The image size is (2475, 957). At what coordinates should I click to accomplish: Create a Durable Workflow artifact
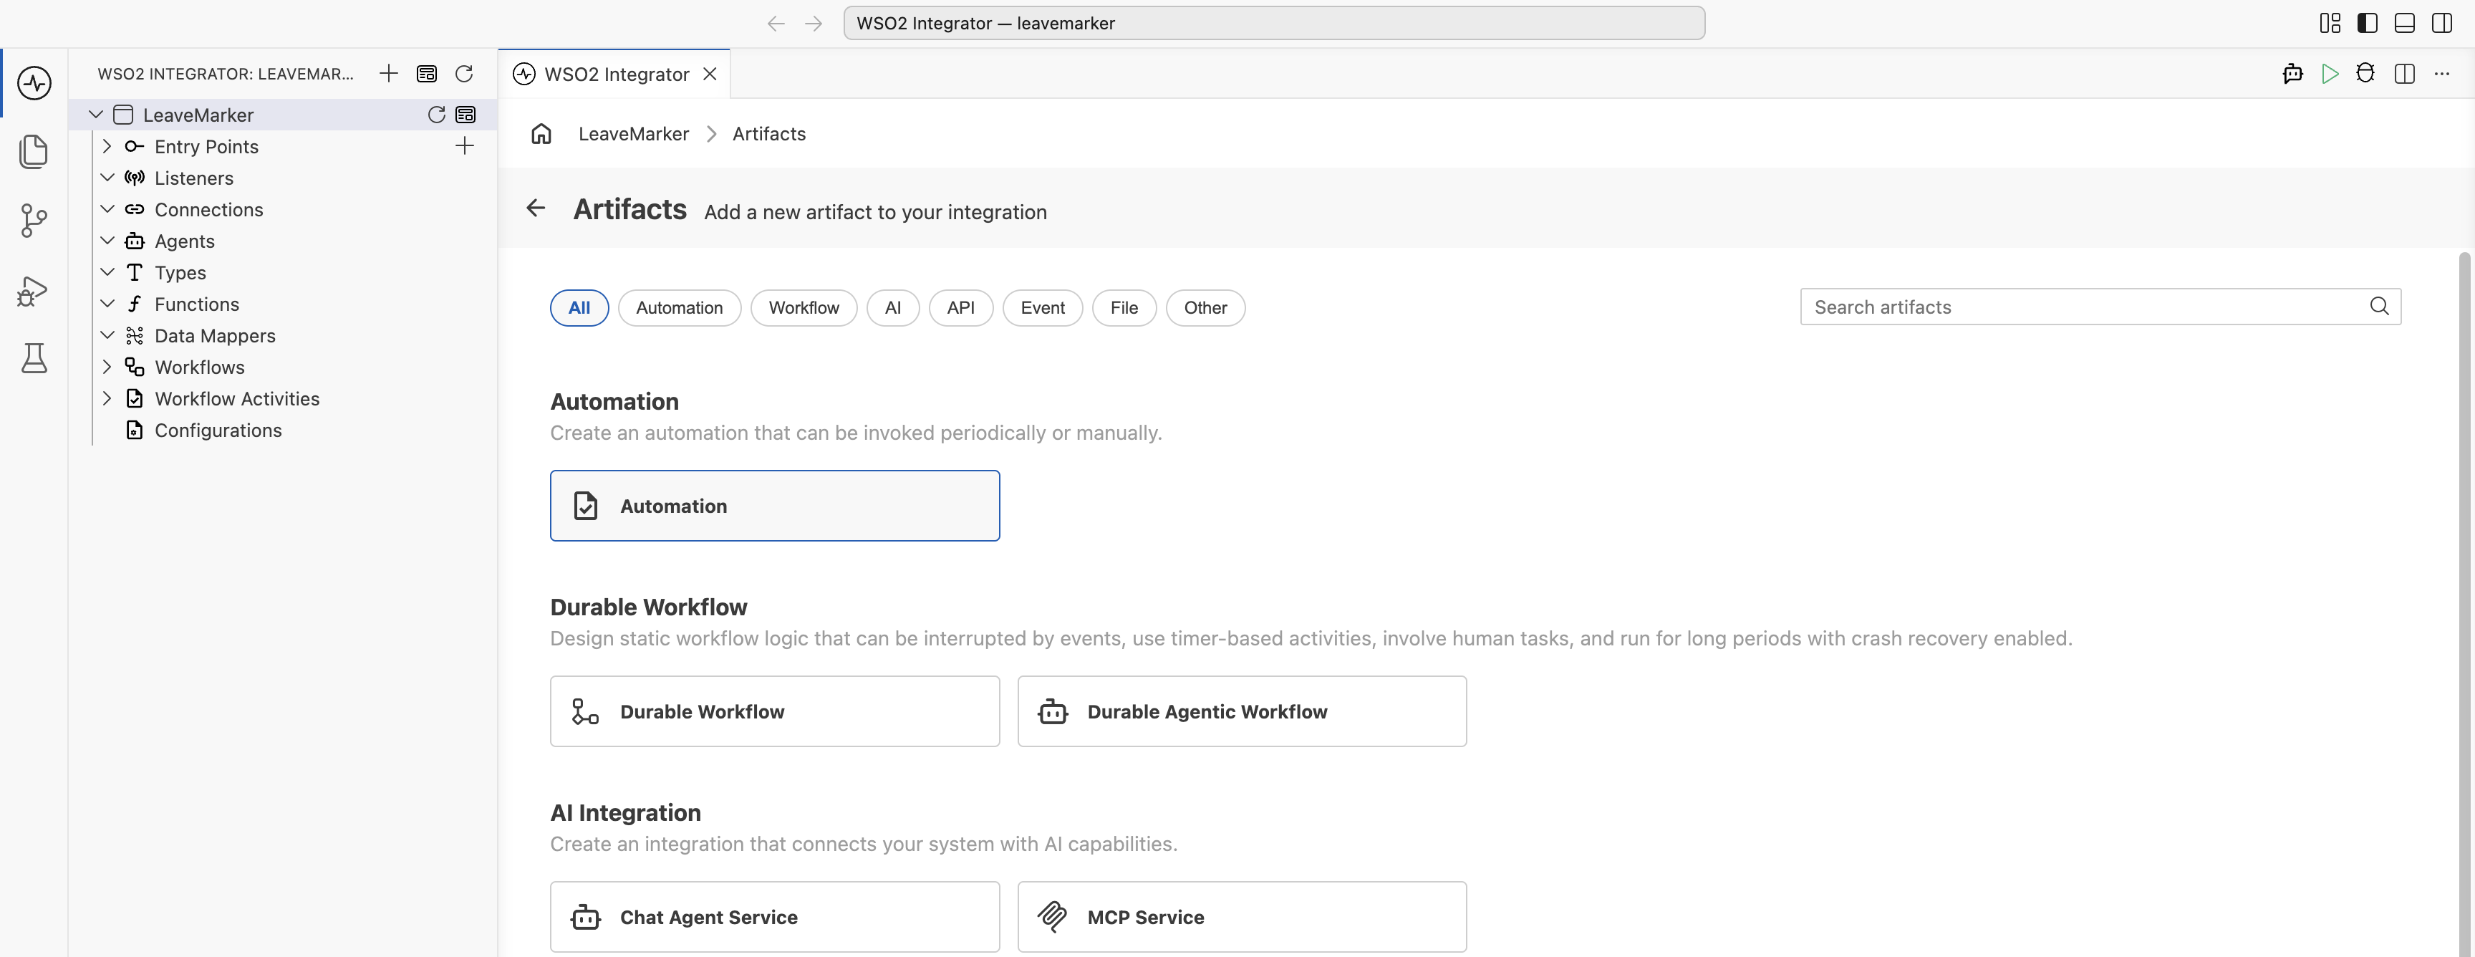[774, 711]
